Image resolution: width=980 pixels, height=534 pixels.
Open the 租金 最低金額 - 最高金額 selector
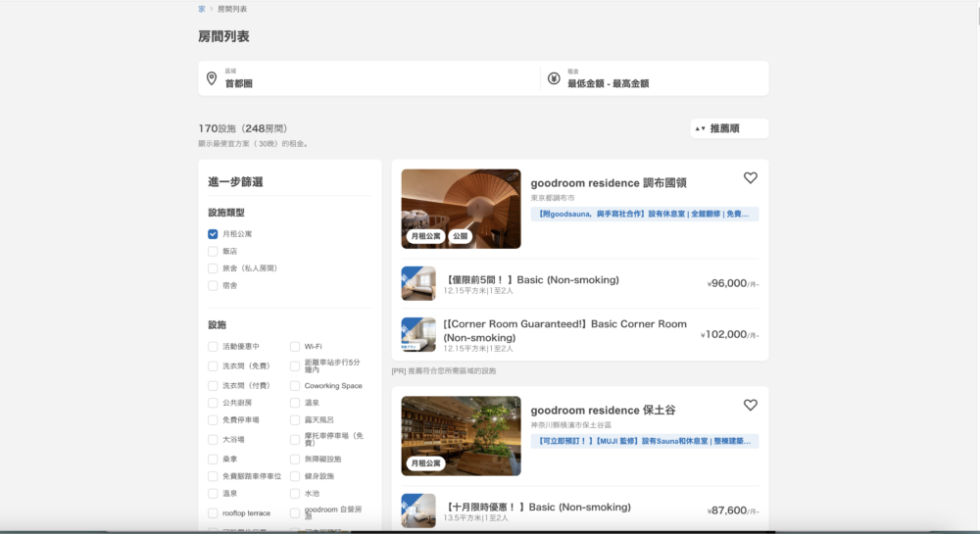click(654, 78)
